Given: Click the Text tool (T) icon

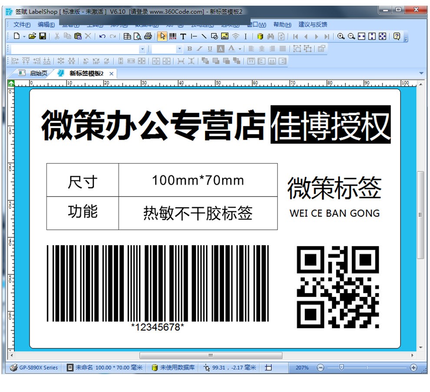Looking at the screenshot, I should 183,36.
